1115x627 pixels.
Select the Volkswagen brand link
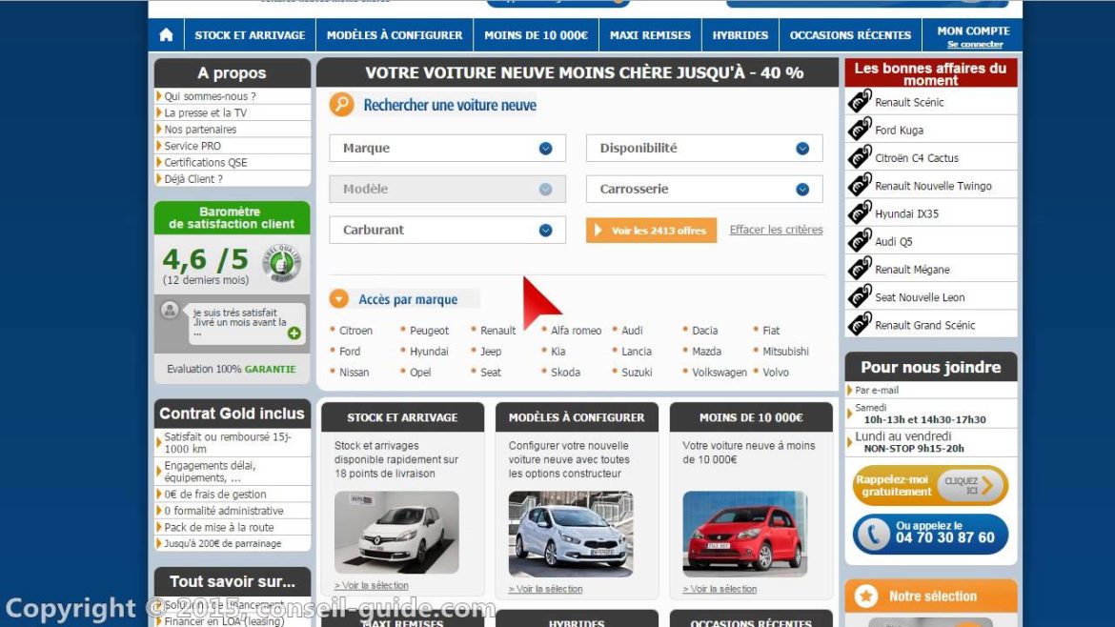pyautogui.click(x=720, y=372)
